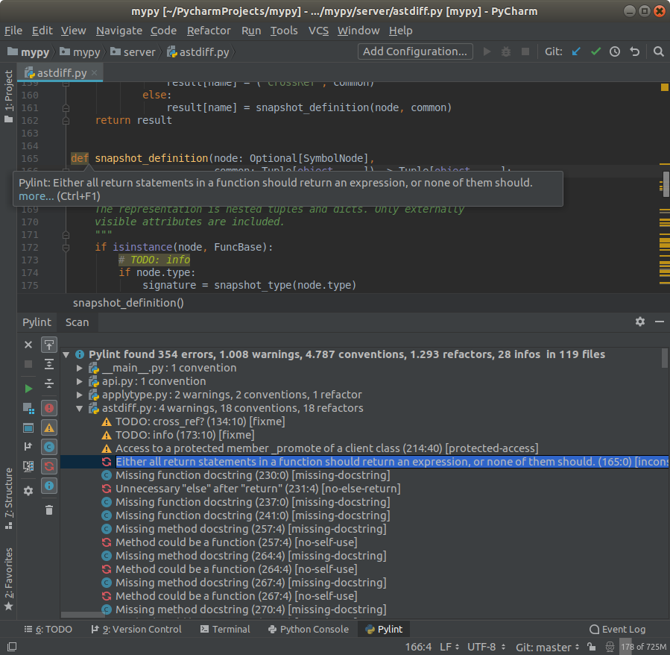Click the collapse all nodes icon
670x655 pixels.
49,383
